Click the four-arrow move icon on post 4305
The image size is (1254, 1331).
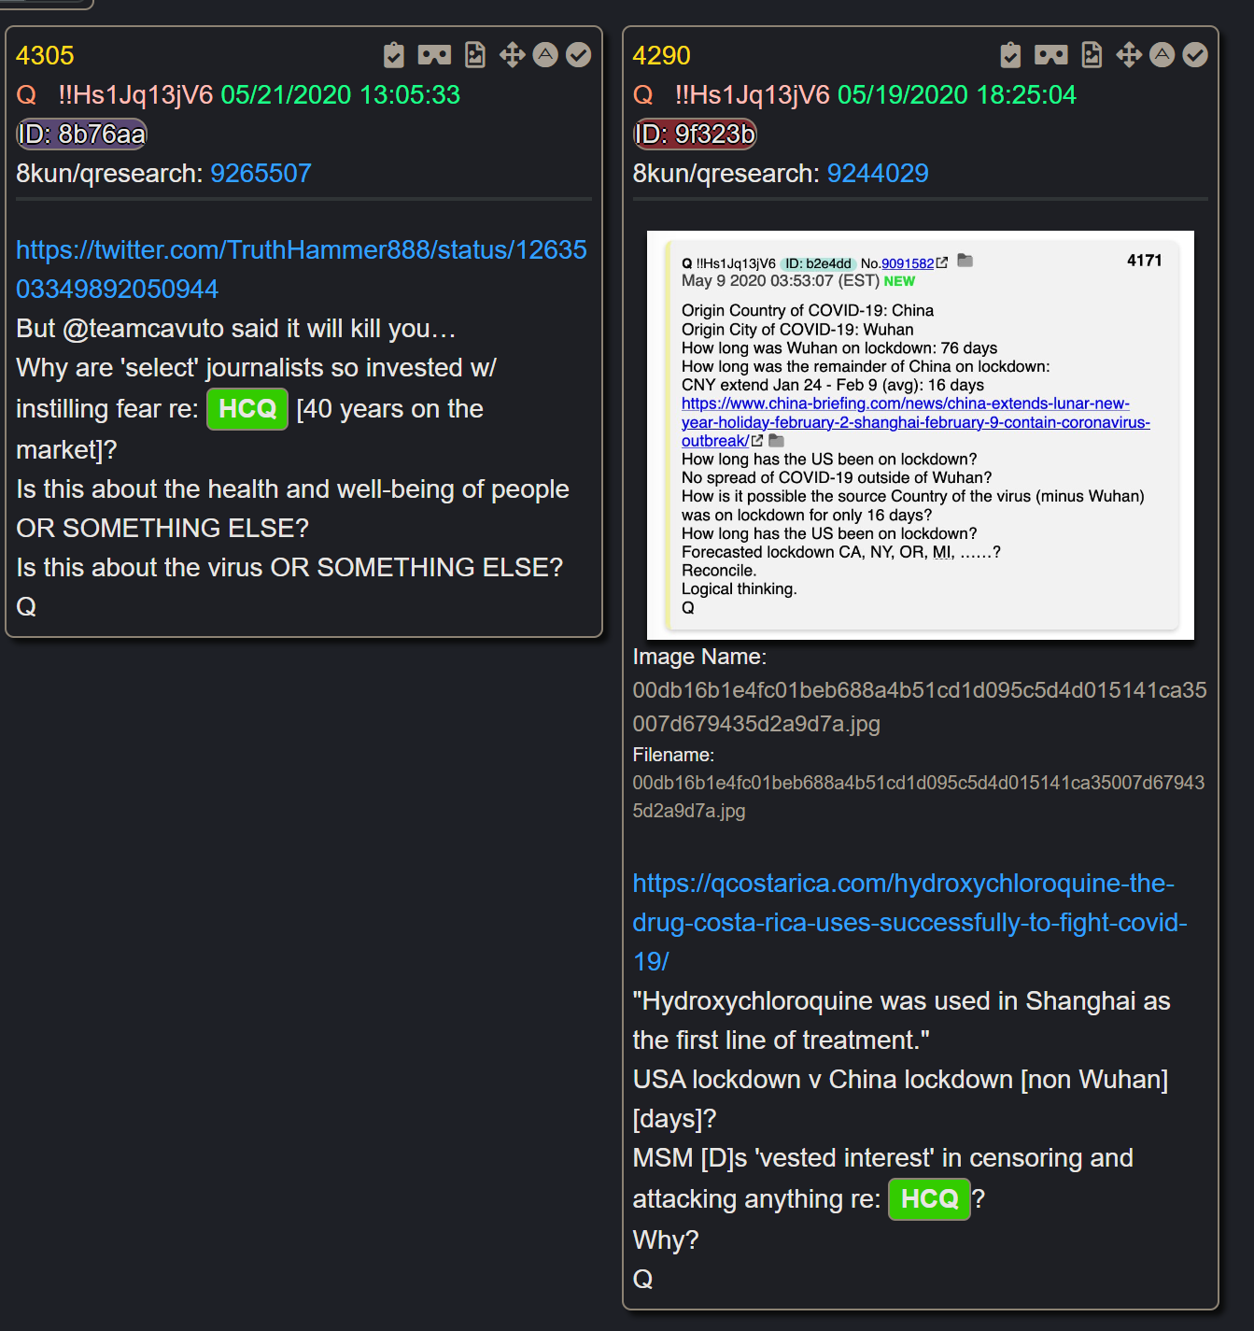pyautogui.click(x=512, y=55)
